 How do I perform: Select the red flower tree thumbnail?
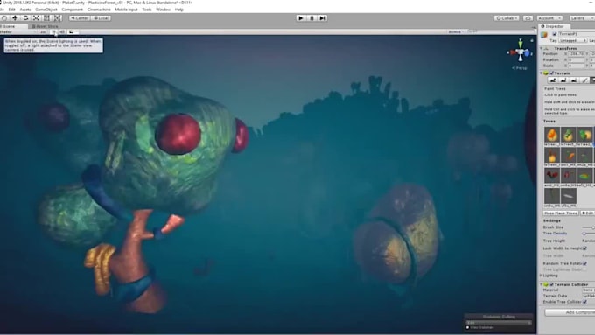552,176
